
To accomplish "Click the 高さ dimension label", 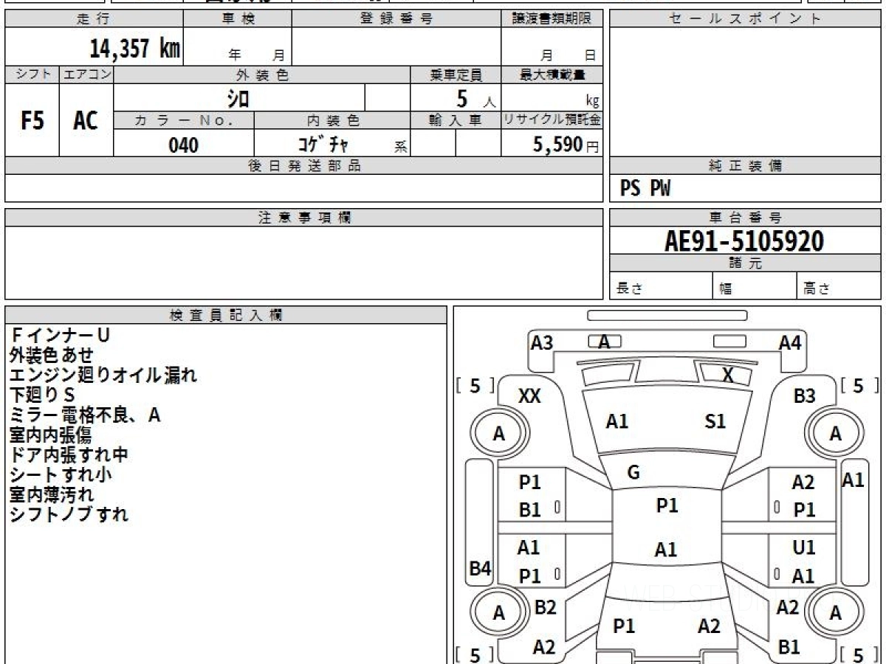I will (817, 290).
